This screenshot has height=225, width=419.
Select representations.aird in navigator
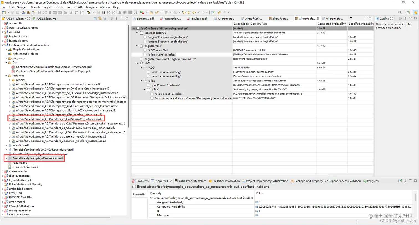coord(25,167)
